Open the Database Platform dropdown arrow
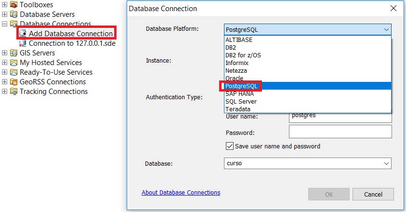This screenshot has height=212, width=406. (x=386, y=29)
